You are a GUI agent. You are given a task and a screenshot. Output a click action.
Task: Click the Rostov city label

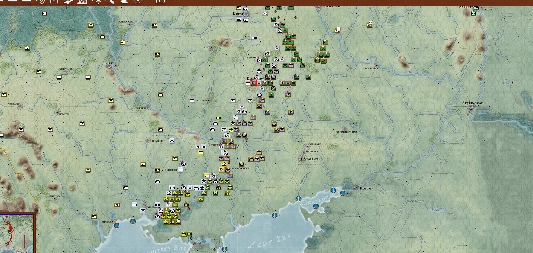(x=366, y=188)
